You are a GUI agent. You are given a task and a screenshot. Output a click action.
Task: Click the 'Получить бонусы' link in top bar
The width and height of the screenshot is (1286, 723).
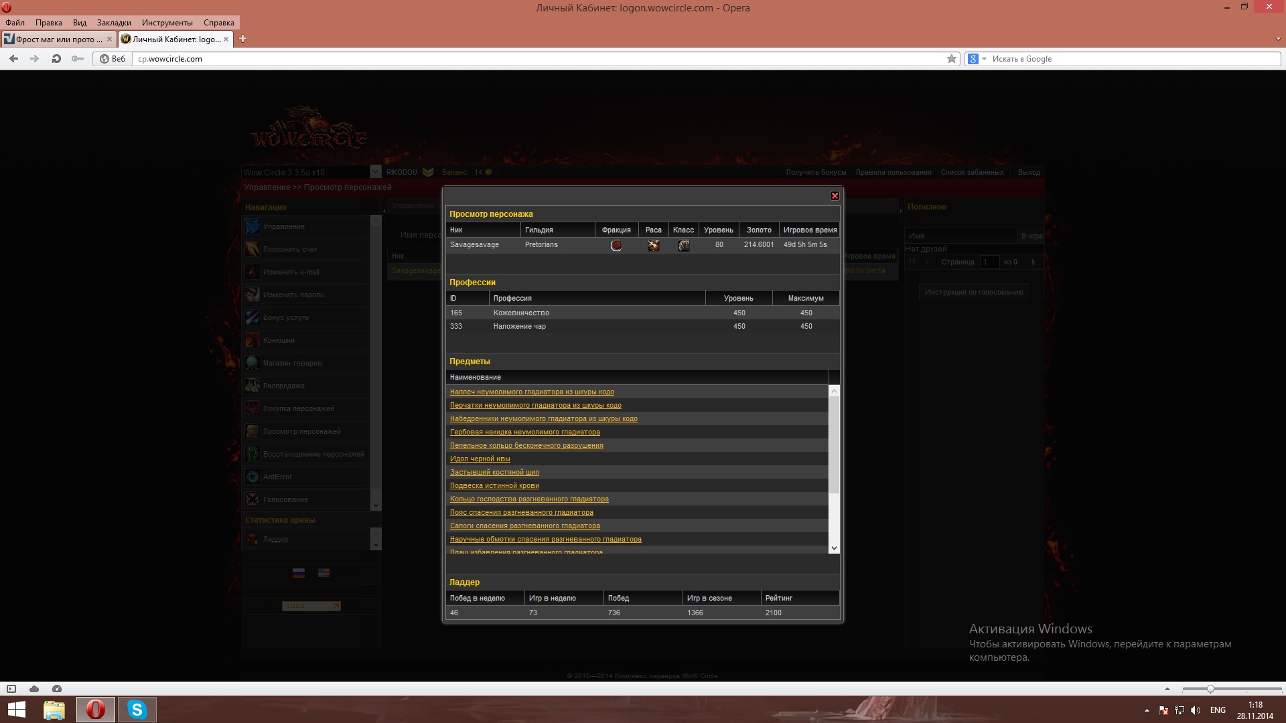816,173
